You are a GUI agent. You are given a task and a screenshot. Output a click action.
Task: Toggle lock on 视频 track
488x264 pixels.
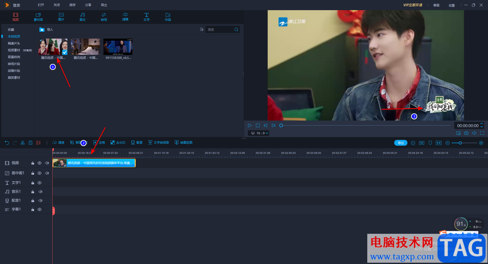pyautogui.click(x=33, y=163)
